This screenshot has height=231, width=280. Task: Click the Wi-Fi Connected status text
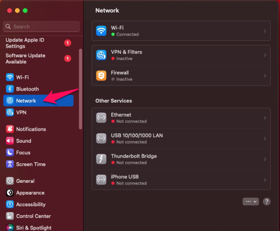[x=128, y=34]
